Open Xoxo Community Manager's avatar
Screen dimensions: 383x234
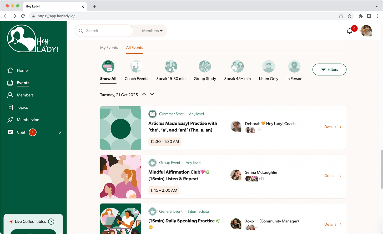(x=236, y=224)
